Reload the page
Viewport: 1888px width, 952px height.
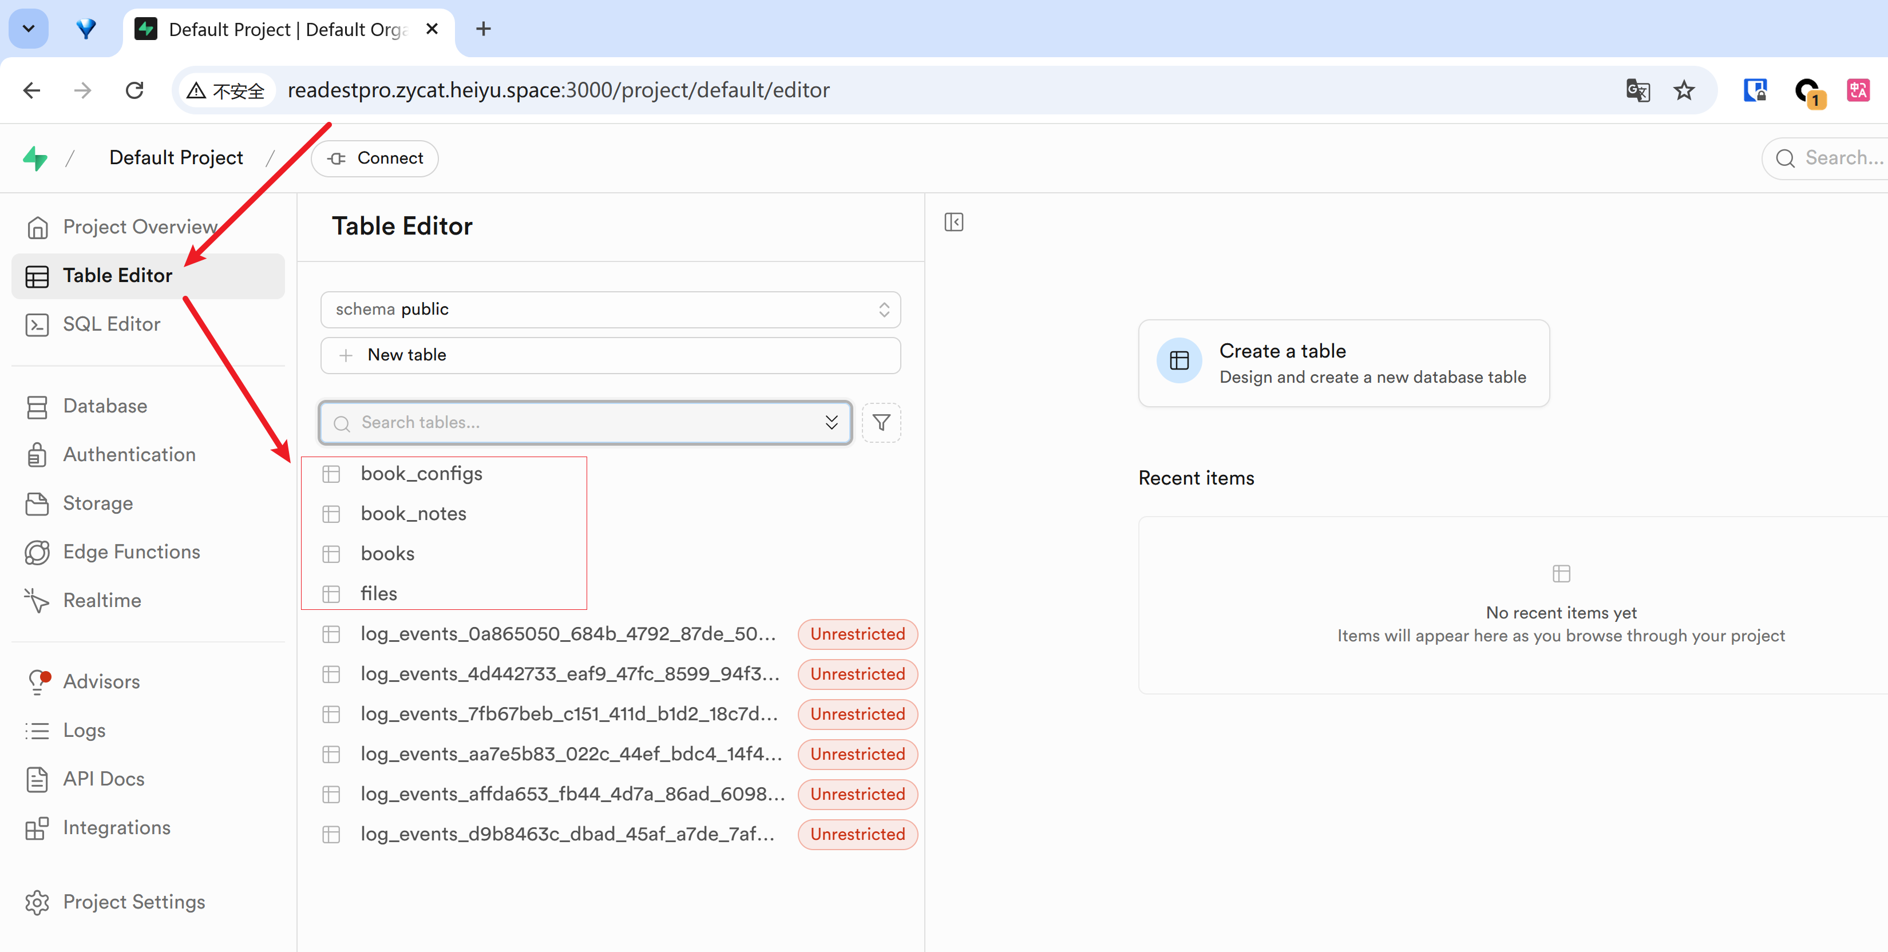[134, 90]
